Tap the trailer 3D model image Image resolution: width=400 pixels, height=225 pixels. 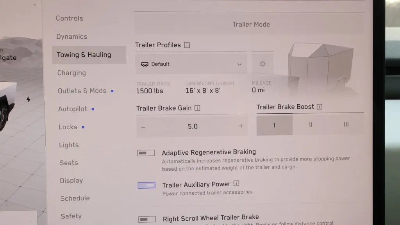coord(320,68)
